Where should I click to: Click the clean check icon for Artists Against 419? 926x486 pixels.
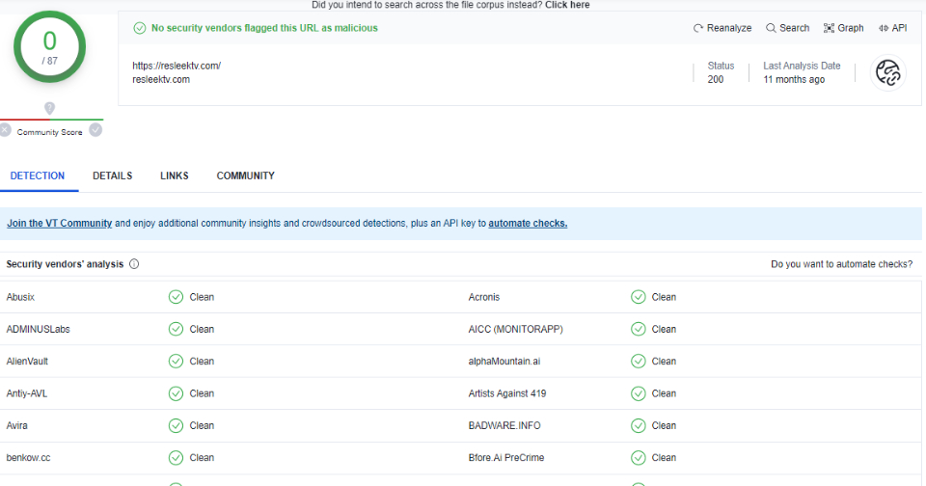(639, 393)
